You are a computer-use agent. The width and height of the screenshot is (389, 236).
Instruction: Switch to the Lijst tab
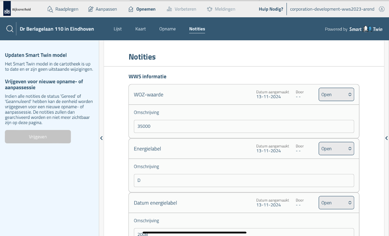click(x=118, y=29)
